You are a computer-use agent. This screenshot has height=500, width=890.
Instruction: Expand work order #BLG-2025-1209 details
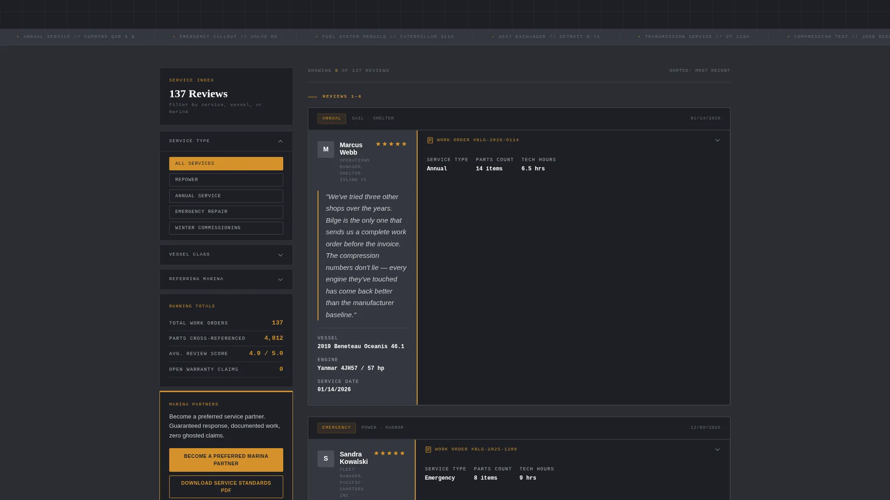[x=718, y=450]
